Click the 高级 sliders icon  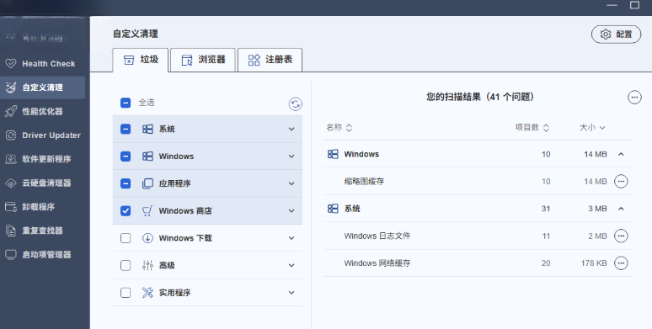[x=147, y=265]
